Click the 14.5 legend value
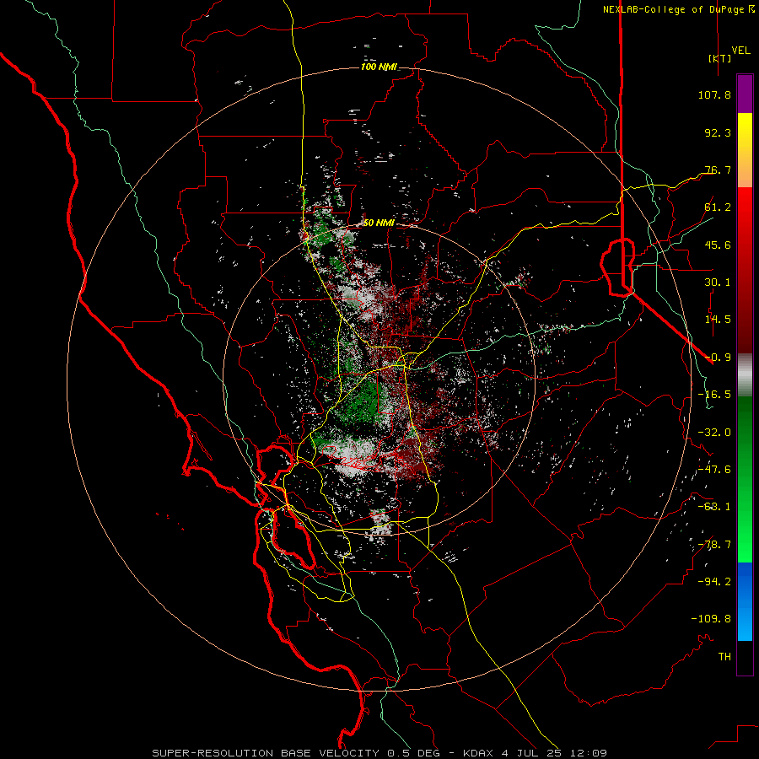The width and height of the screenshot is (759, 759). tap(718, 320)
